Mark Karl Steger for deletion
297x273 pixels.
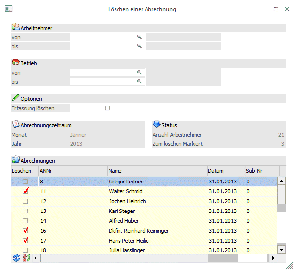tap(26, 211)
